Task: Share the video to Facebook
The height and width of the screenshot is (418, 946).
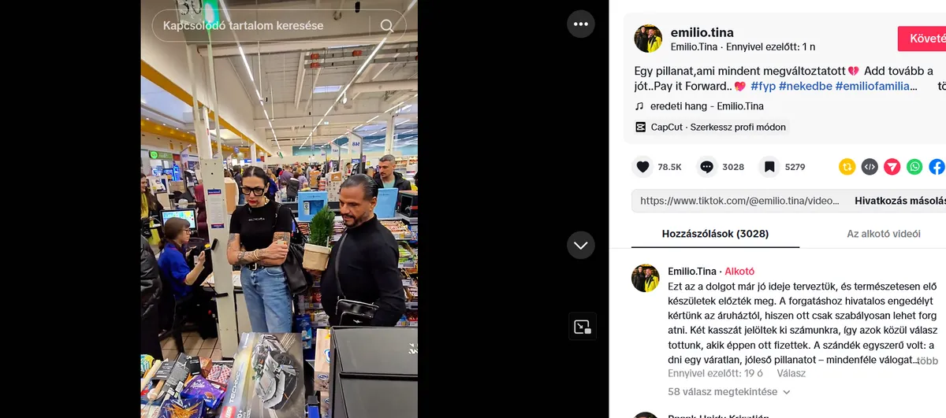Action: pos(937,167)
